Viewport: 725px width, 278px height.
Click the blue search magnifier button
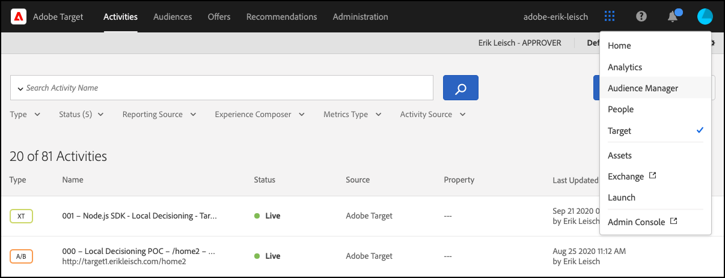(460, 88)
